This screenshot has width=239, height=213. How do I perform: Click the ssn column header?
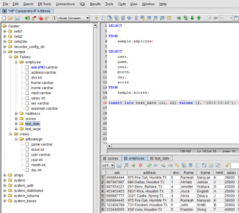117,173
